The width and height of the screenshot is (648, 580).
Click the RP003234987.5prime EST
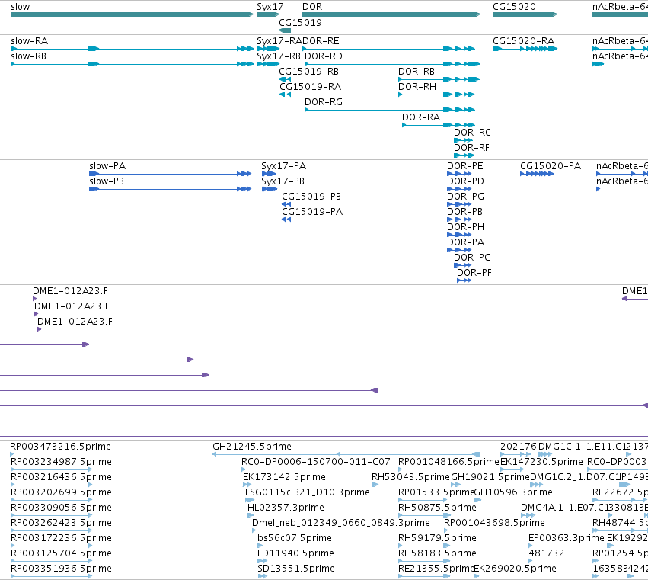coord(51,469)
